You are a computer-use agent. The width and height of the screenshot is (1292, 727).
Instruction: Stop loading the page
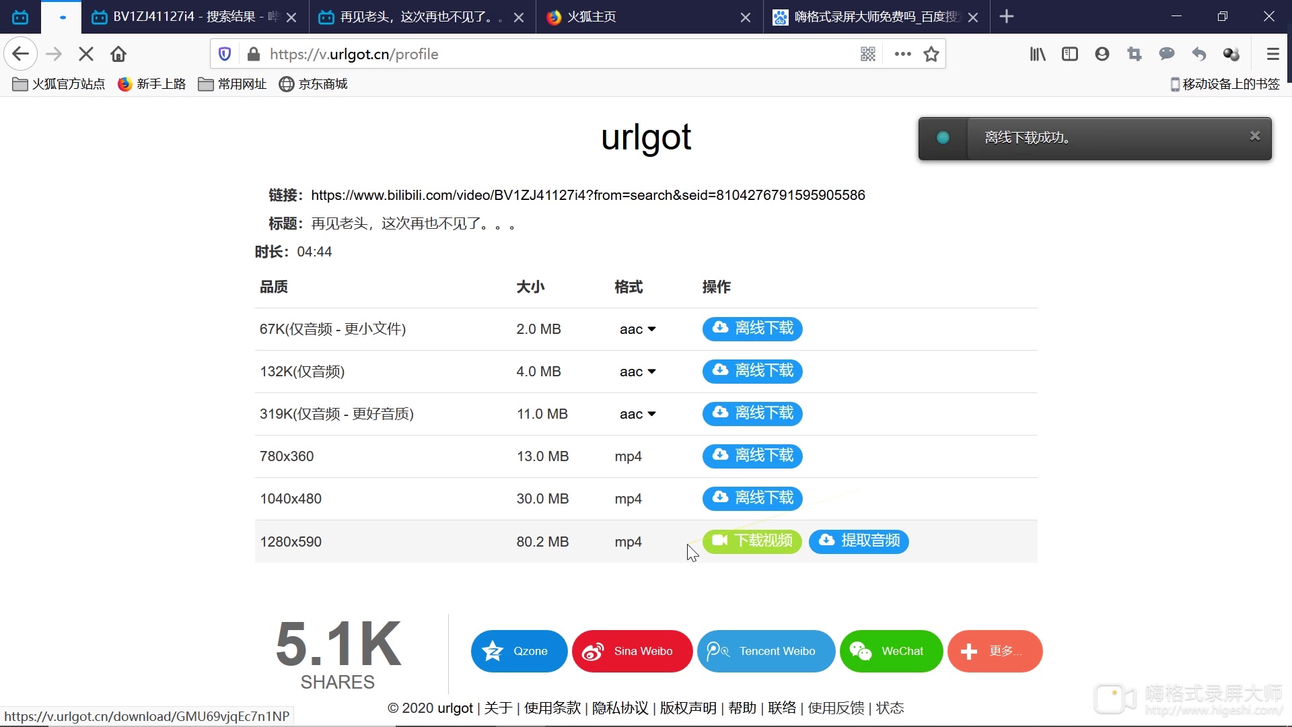(86, 54)
